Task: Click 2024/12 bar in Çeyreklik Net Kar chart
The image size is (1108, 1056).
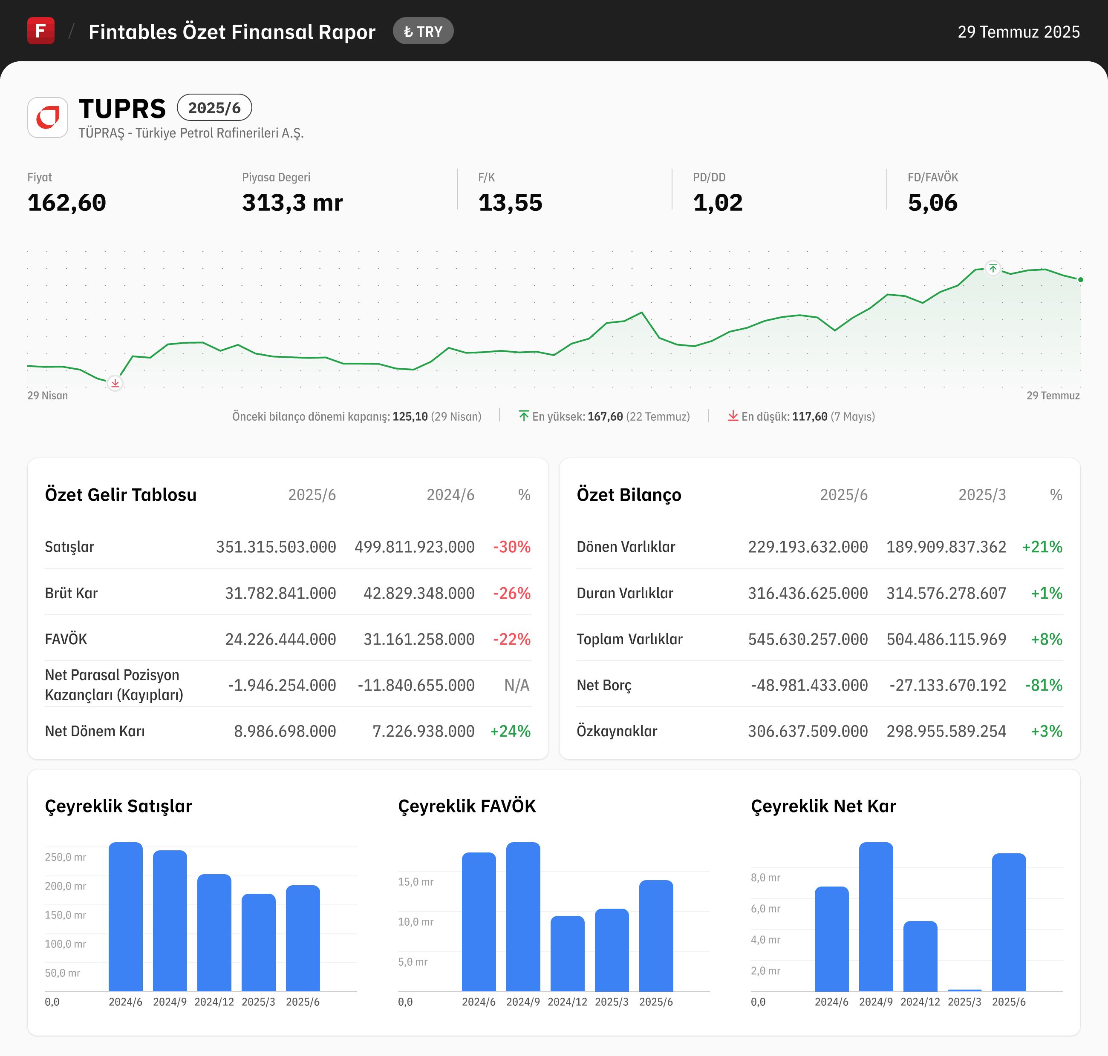Action: pos(920,956)
